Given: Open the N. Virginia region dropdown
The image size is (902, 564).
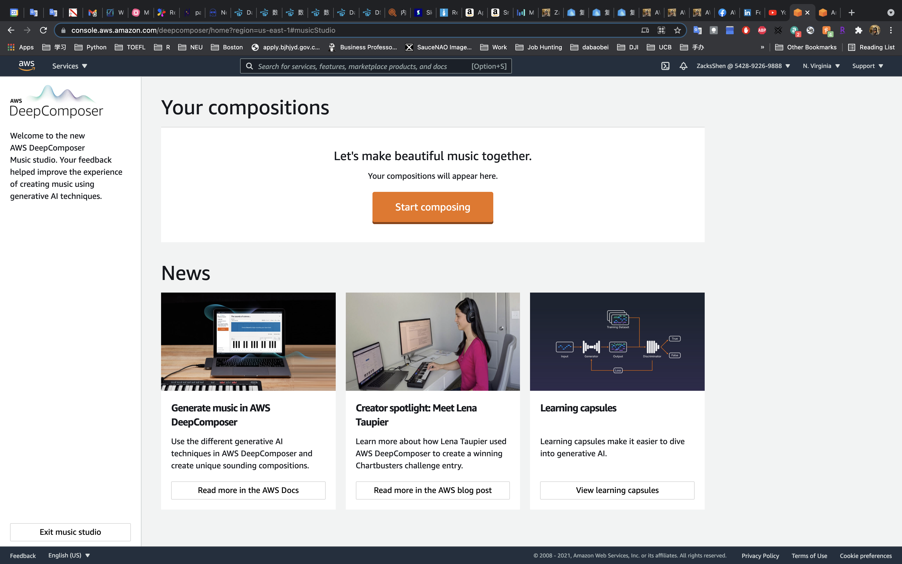Looking at the screenshot, I should coord(821,66).
